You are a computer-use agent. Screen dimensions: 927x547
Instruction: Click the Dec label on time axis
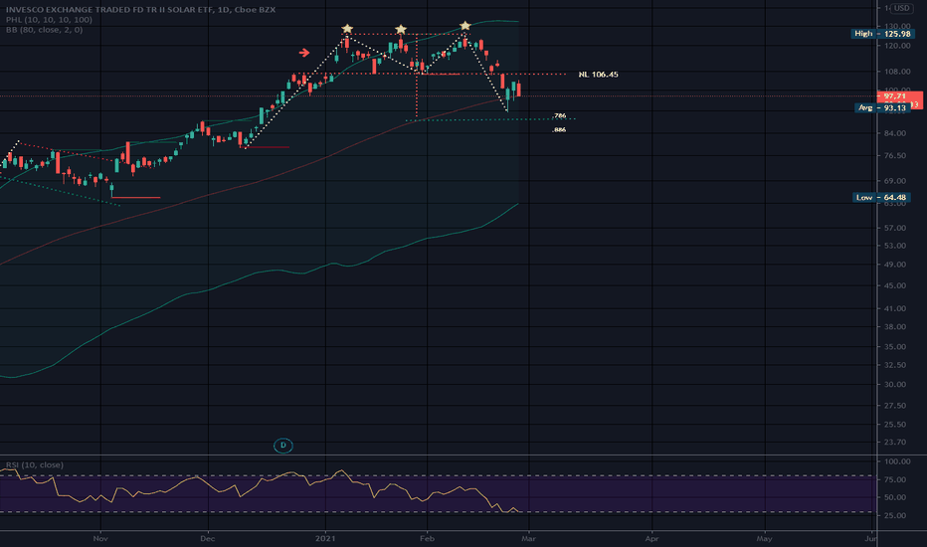pos(208,539)
